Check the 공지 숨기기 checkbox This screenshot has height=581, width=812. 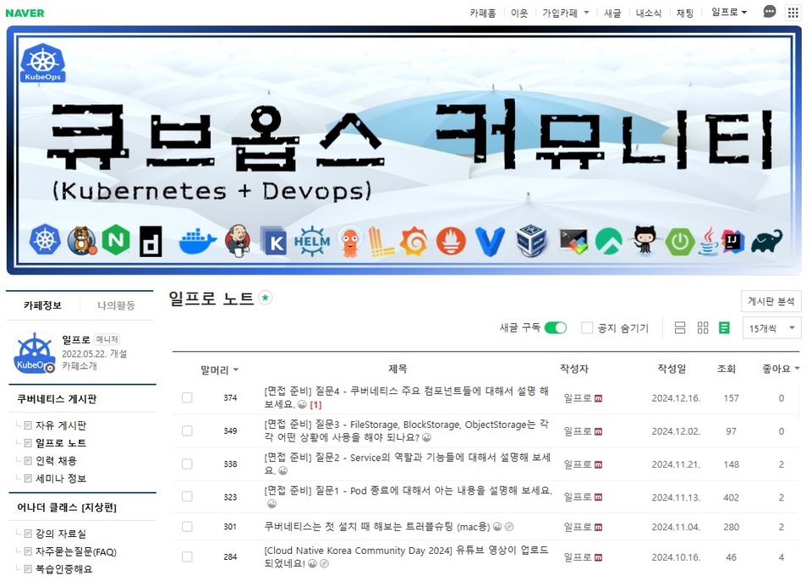(x=587, y=328)
